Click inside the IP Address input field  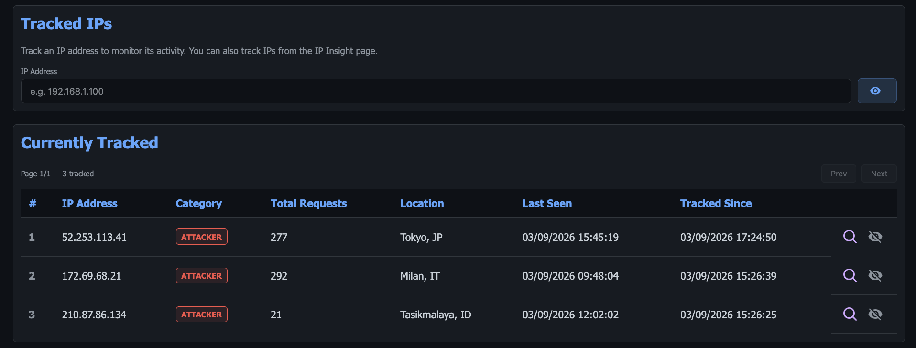pyautogui.click(x=436, y=91)
